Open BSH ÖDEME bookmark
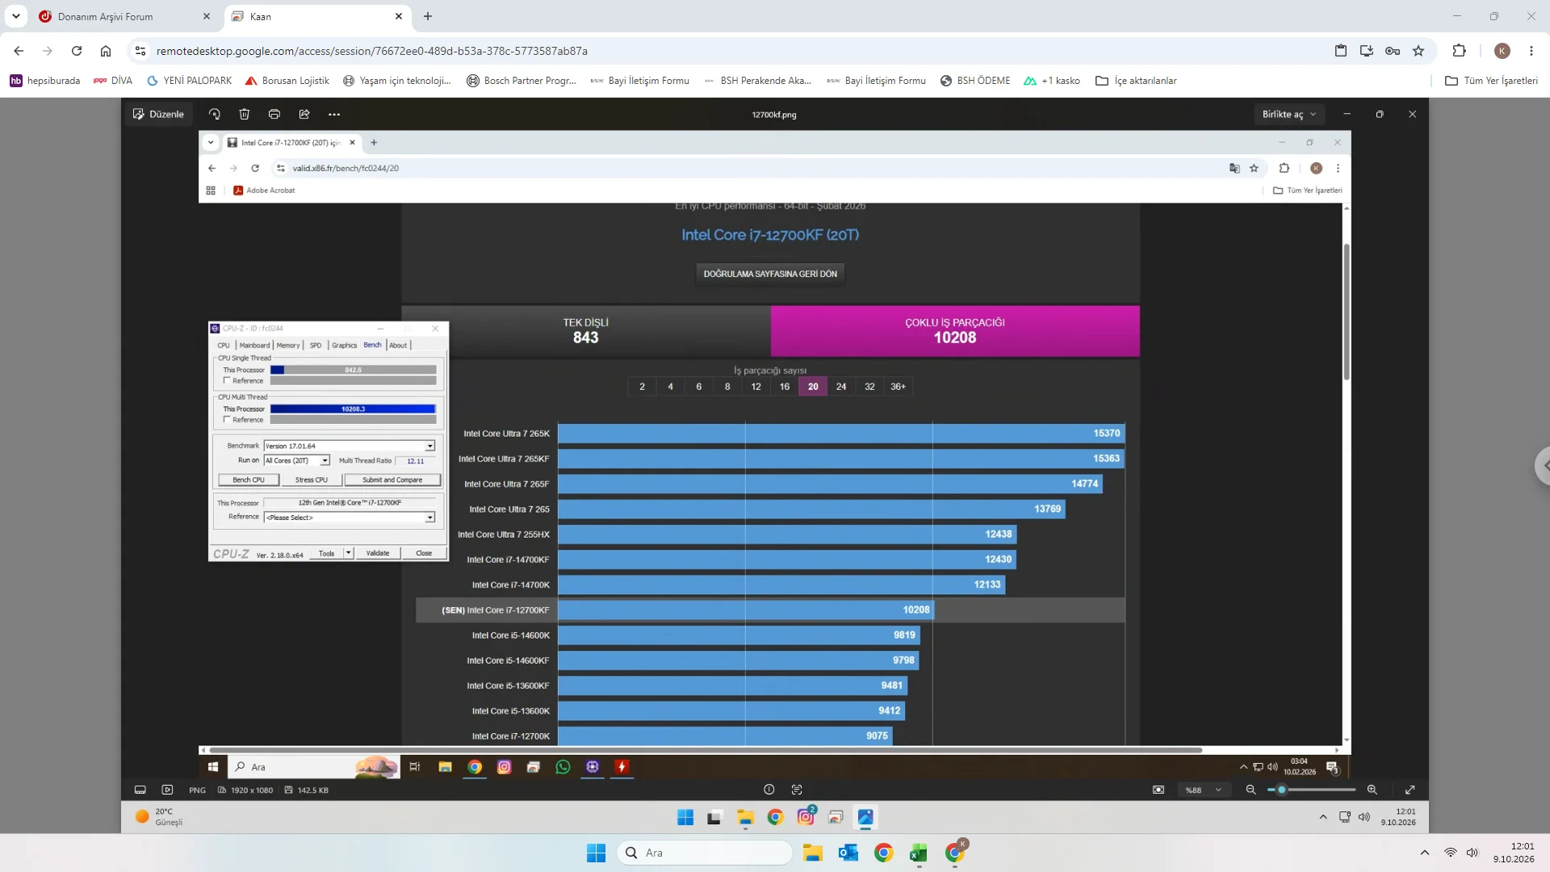1550x872 pixels. pyautogui.click(x=974, y=81)
